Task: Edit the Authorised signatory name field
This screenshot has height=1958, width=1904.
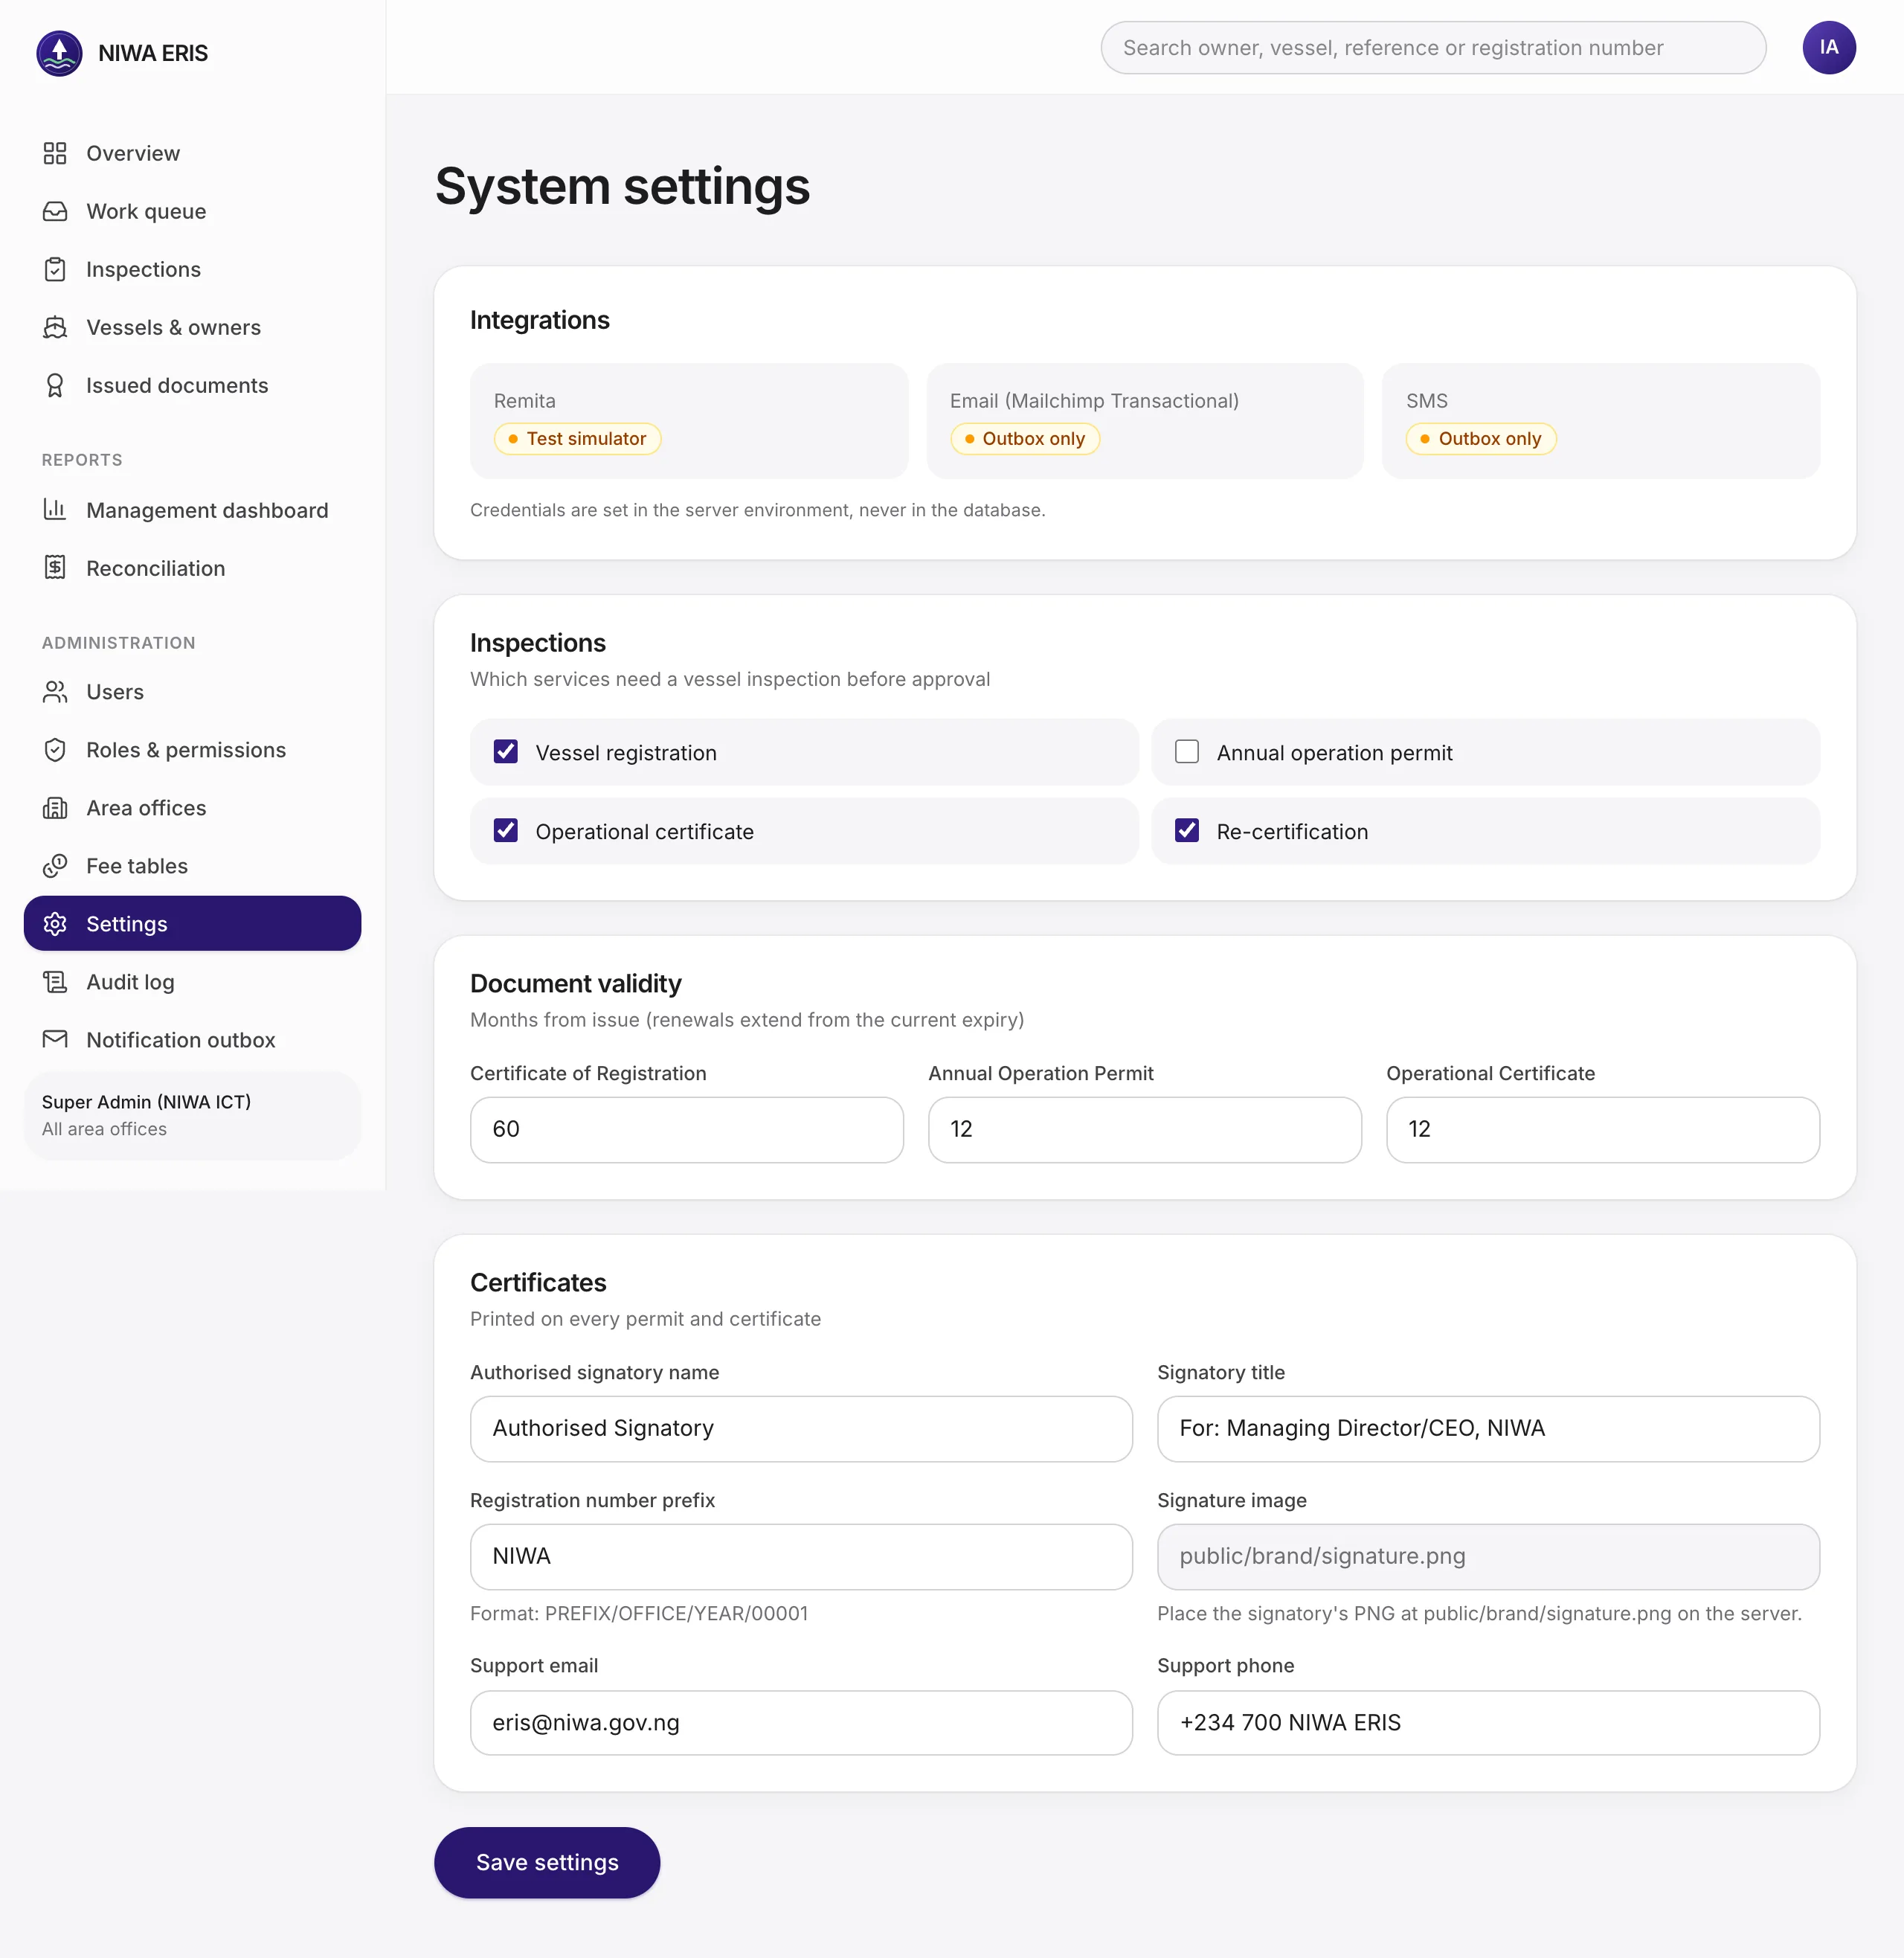Action: coord(801,1429)
